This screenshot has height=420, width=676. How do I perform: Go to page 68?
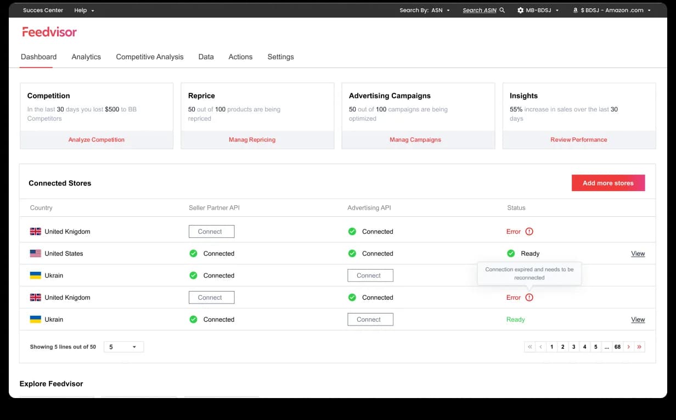click(x=617, y=347)
